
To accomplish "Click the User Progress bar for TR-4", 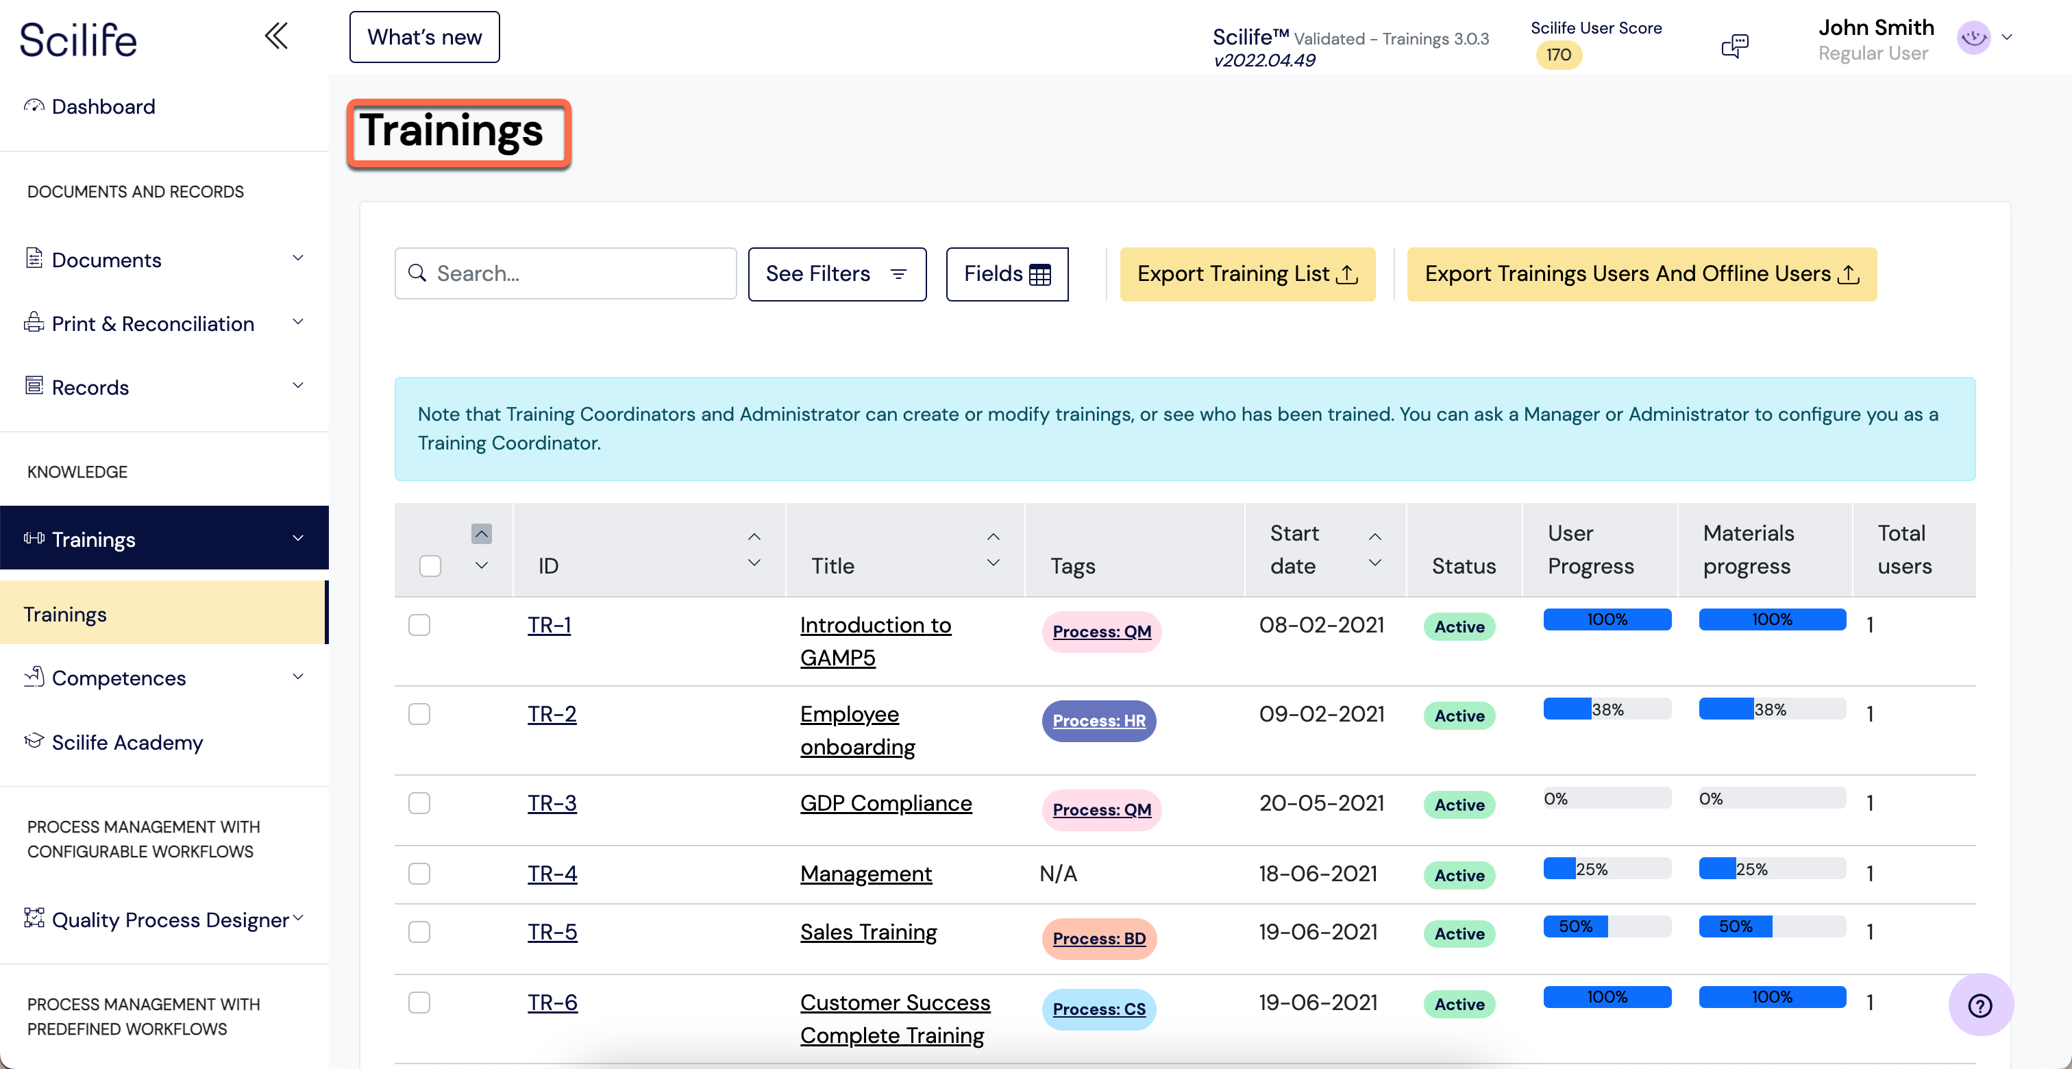I will pos(1606,868).
